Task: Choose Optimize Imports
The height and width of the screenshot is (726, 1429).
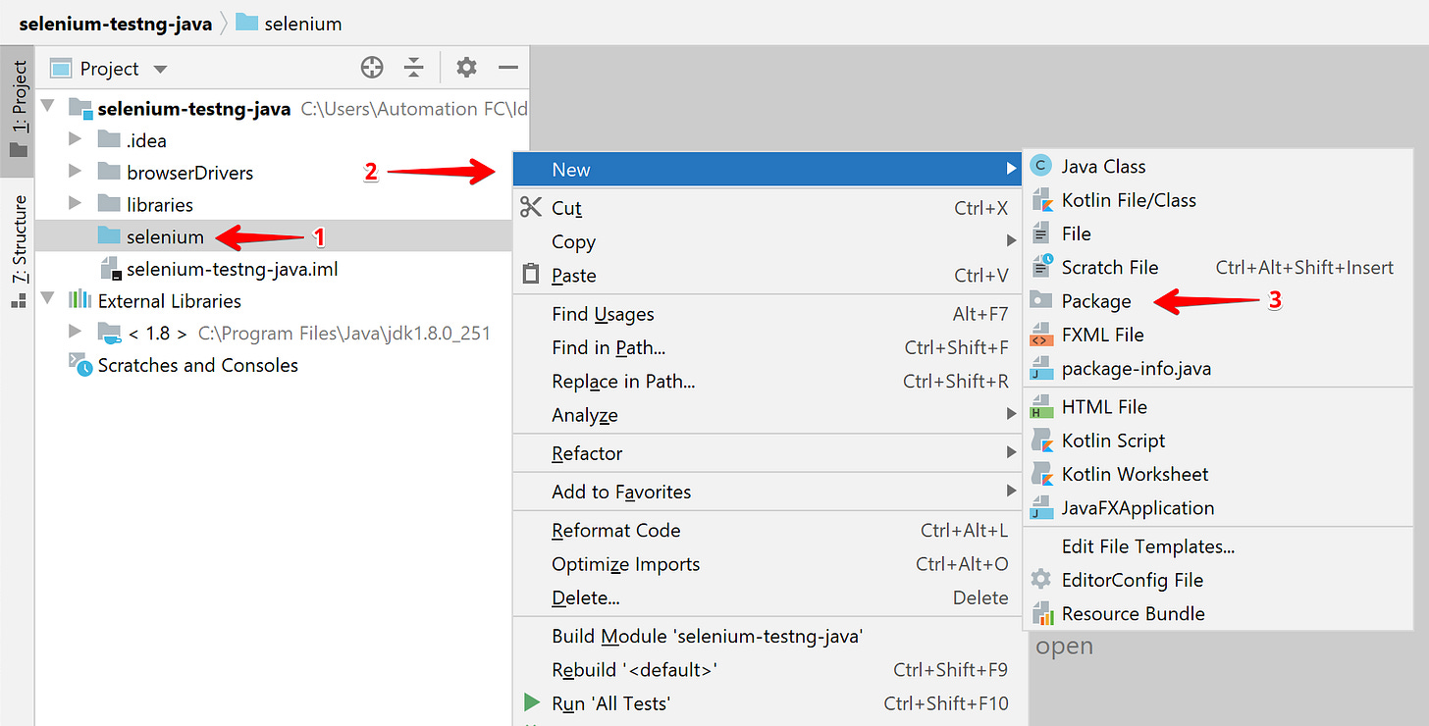Action: 768,564
